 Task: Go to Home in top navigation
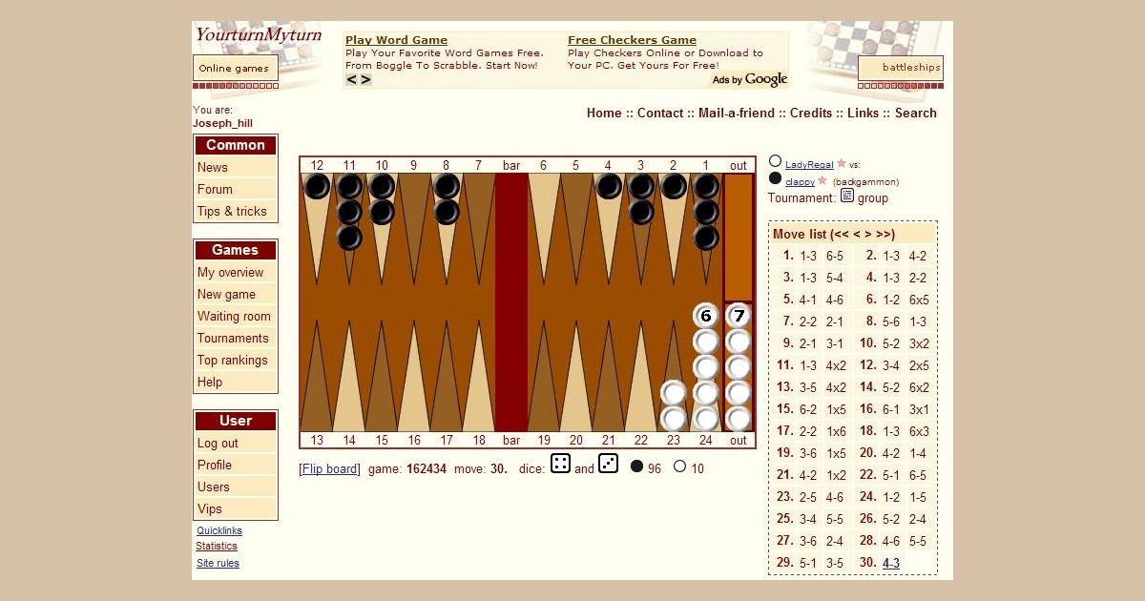[x=604, y=113]
